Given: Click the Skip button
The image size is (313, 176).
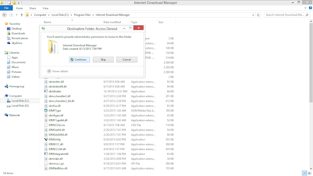Looking at the screenshot, I should tap(103, 60).
